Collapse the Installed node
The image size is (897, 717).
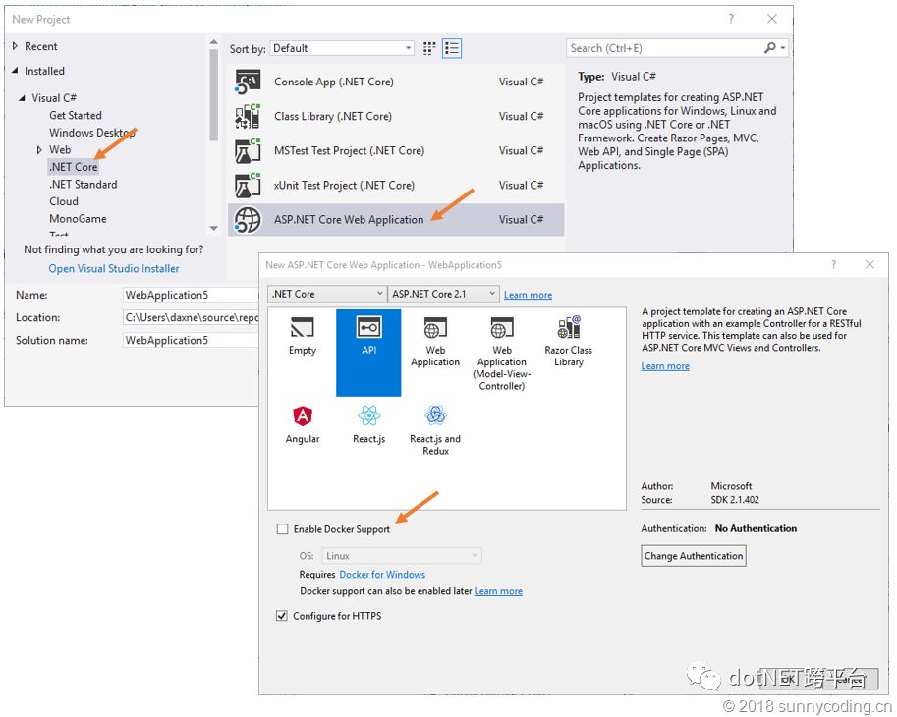(15, 71)
